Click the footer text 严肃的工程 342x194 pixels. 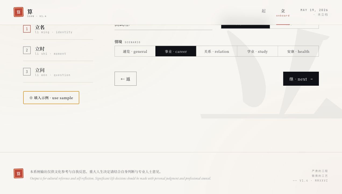coord(320,171)
